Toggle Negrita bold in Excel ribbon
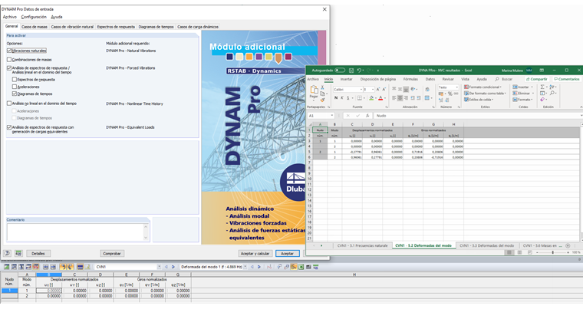 (x=336, y=98)
